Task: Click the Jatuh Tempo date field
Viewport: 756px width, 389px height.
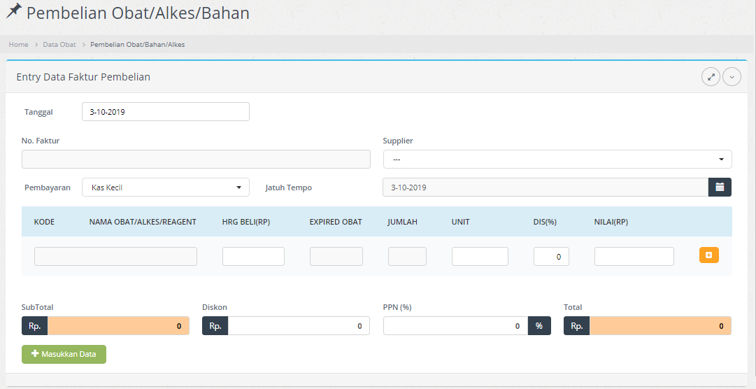Action: 545,188
